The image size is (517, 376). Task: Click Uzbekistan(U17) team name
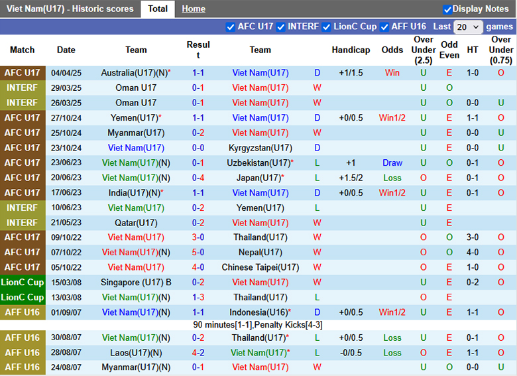258,163
